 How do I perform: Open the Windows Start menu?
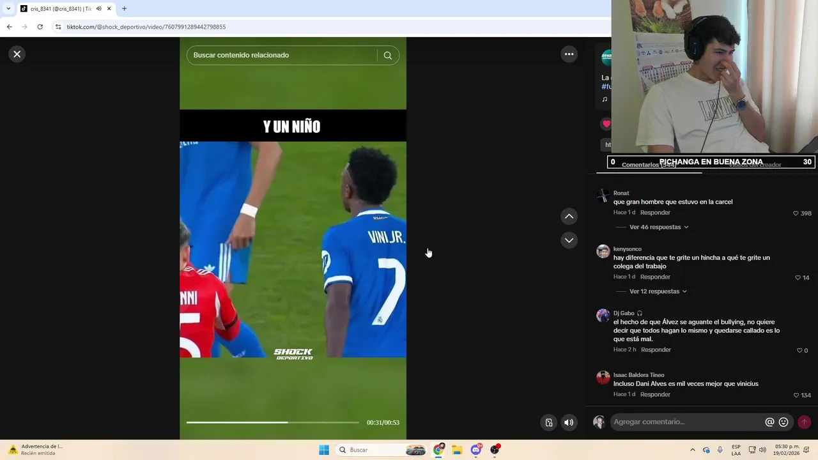(324, 450)
